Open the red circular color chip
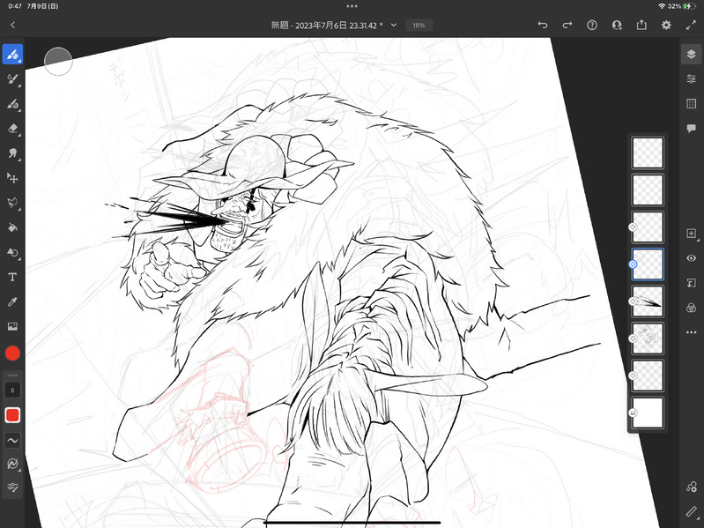This screenshot has width=704, height=528. tap(12, 353)
